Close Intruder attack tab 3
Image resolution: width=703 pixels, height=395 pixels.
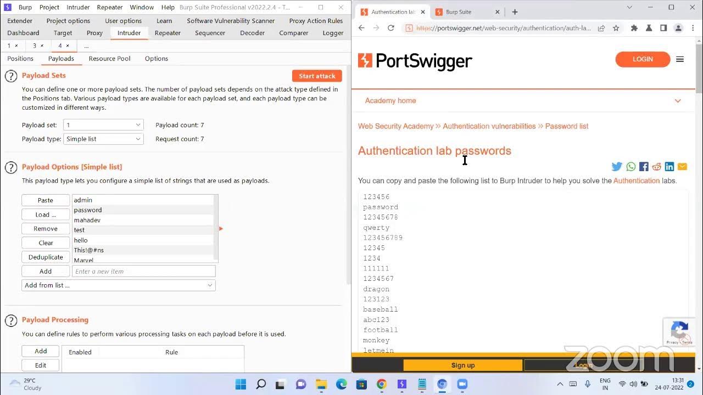click(42, 46)
